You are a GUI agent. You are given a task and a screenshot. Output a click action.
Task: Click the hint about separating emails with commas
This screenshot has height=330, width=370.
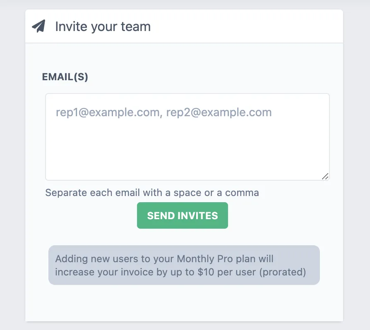point(152,193)
